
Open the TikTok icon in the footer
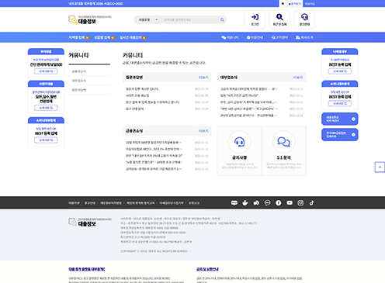coord(311,203)
